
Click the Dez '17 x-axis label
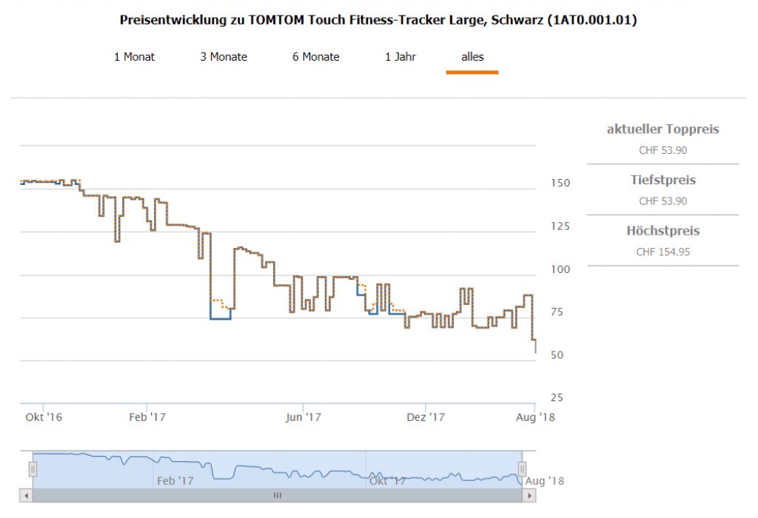pos(426,417)
